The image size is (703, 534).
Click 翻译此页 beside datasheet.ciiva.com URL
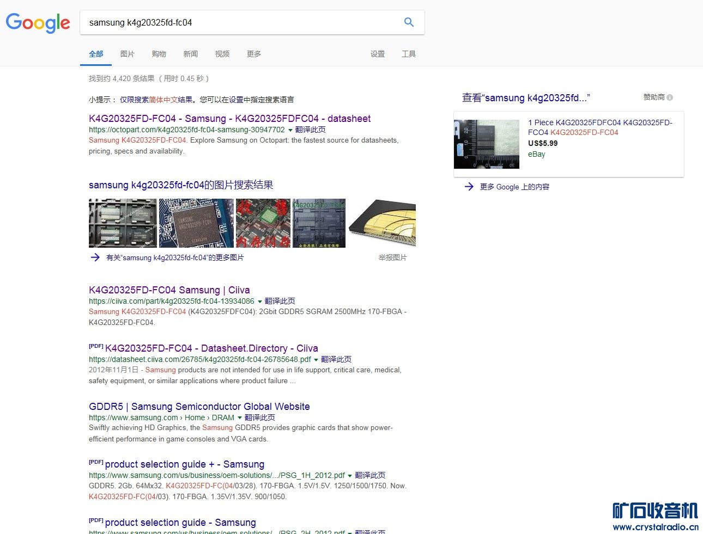336,359
